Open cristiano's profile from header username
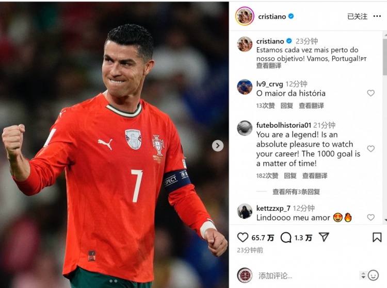Viewport: 387px width, 288px height. (x=272, y=16)
